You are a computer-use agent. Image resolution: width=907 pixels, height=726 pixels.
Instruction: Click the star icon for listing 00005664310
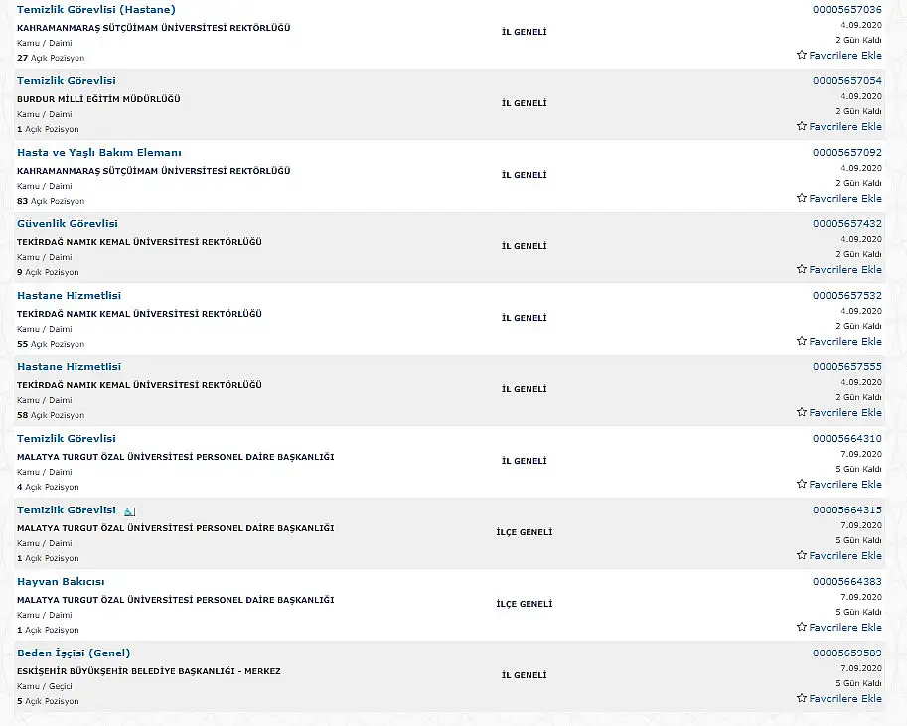(801, 484)
